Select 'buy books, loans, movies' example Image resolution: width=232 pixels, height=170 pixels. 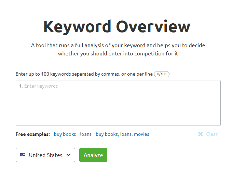click(122, 134)
